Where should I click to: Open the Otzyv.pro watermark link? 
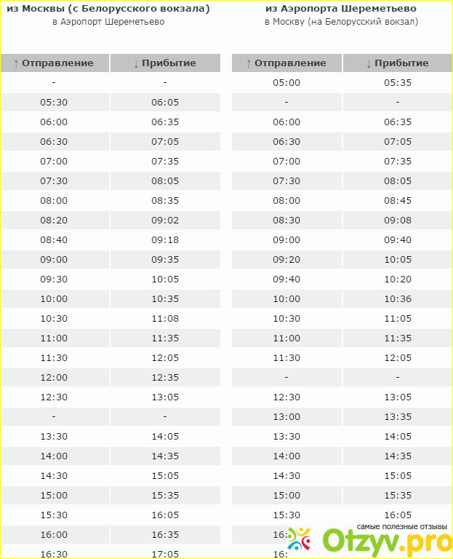coord(387,542)
